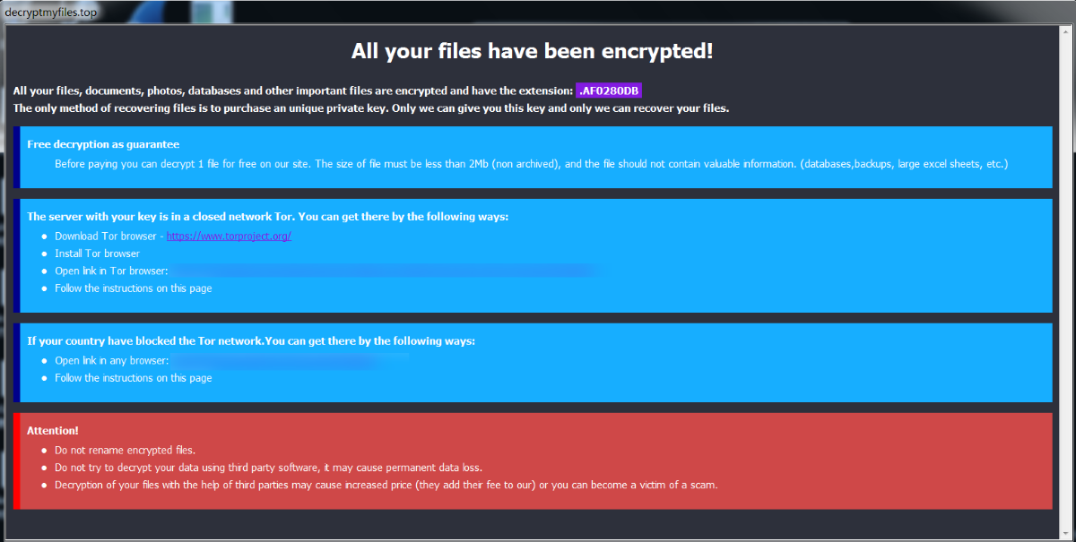Click the bullet next to 'Download Tor browser'
The width and height of the screenshot is (1076, 542).
45,237
